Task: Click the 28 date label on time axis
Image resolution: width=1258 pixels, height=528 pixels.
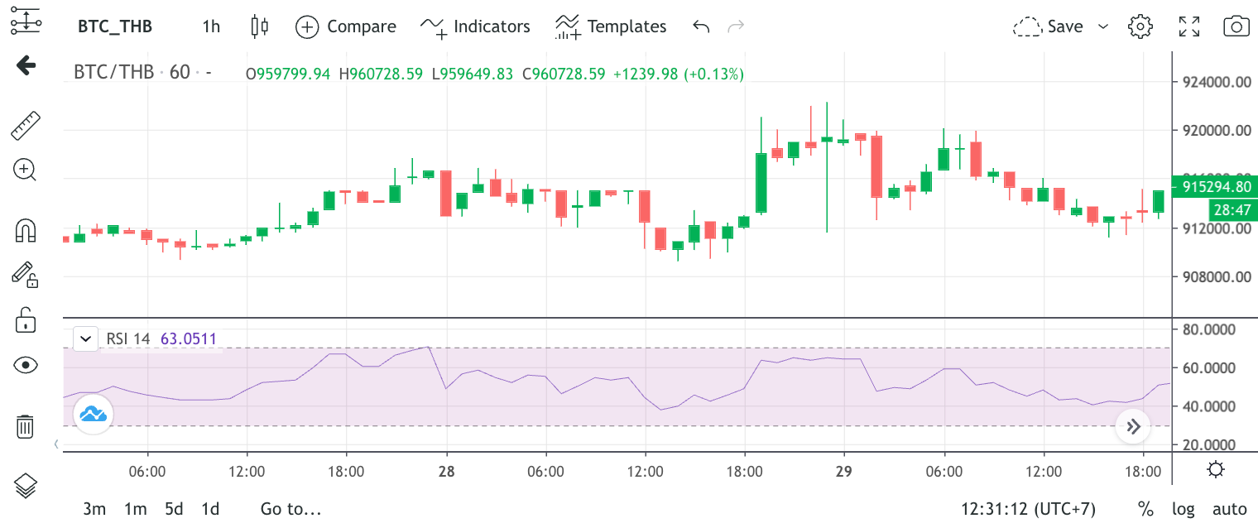Action: (x=447, y=472)
